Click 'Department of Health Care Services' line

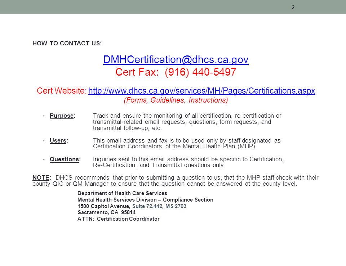122,193
